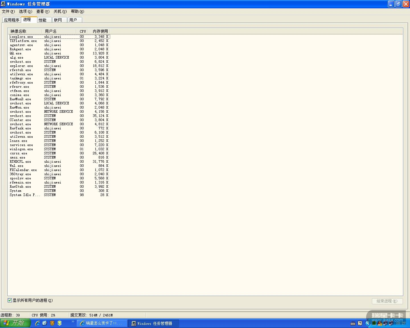Select RsAgent.exe in the process list
The width and height of the screenshot is (410, 328).
60,49
